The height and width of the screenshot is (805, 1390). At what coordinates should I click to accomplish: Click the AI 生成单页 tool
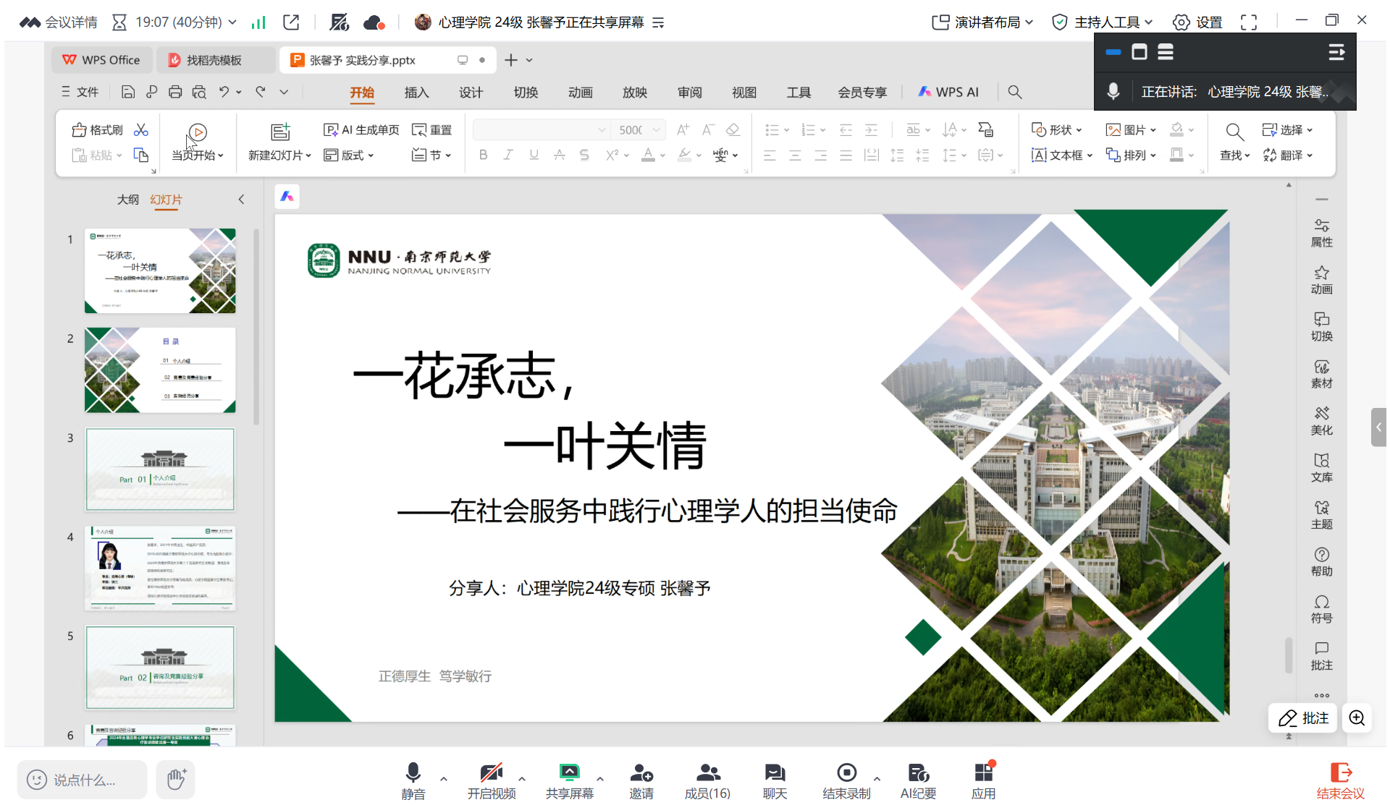coord(361,129)
